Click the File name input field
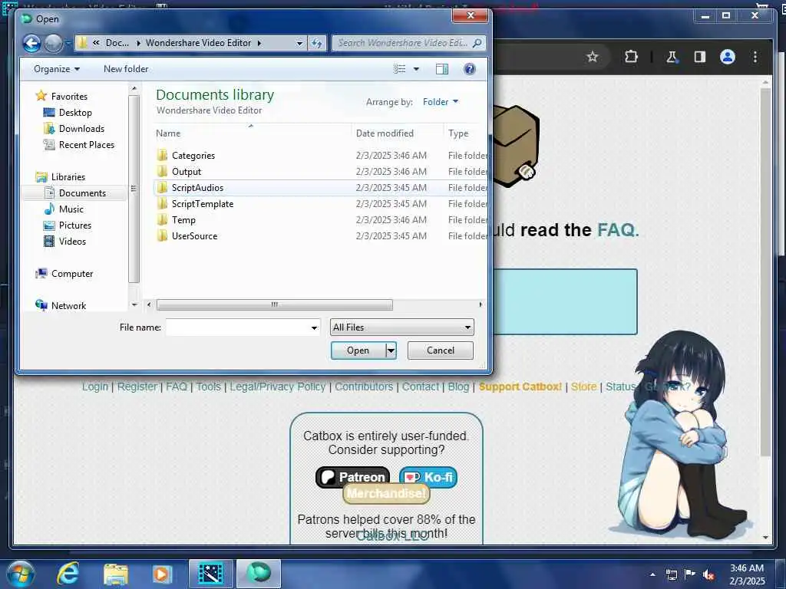Viewport: 786px width, 589px height. click(x=238, y=327)
